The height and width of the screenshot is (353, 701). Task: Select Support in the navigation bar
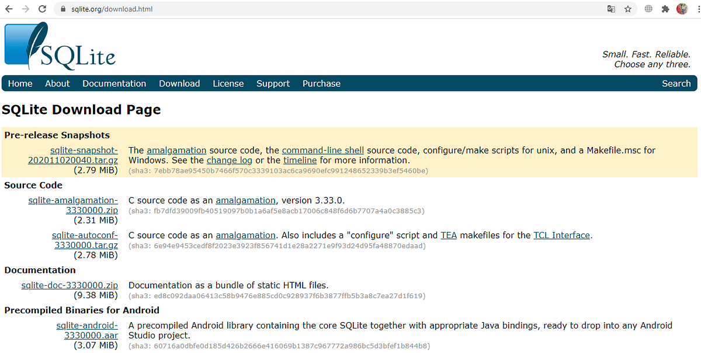tap(273, 83)
